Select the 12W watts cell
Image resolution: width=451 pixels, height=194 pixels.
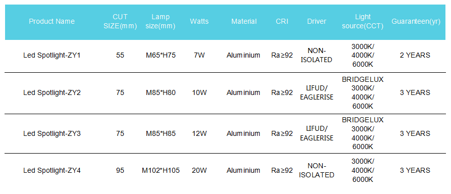pyautogui.click(x=199, y=133)
